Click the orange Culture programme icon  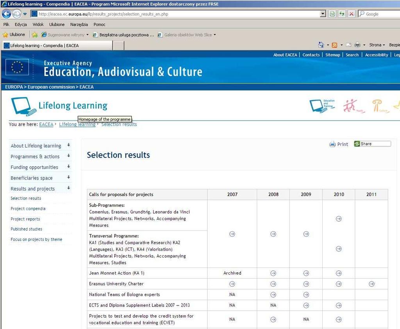point(380,106)
